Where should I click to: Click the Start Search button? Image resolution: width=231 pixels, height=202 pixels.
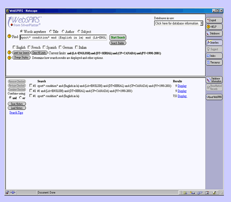(118, 37)
